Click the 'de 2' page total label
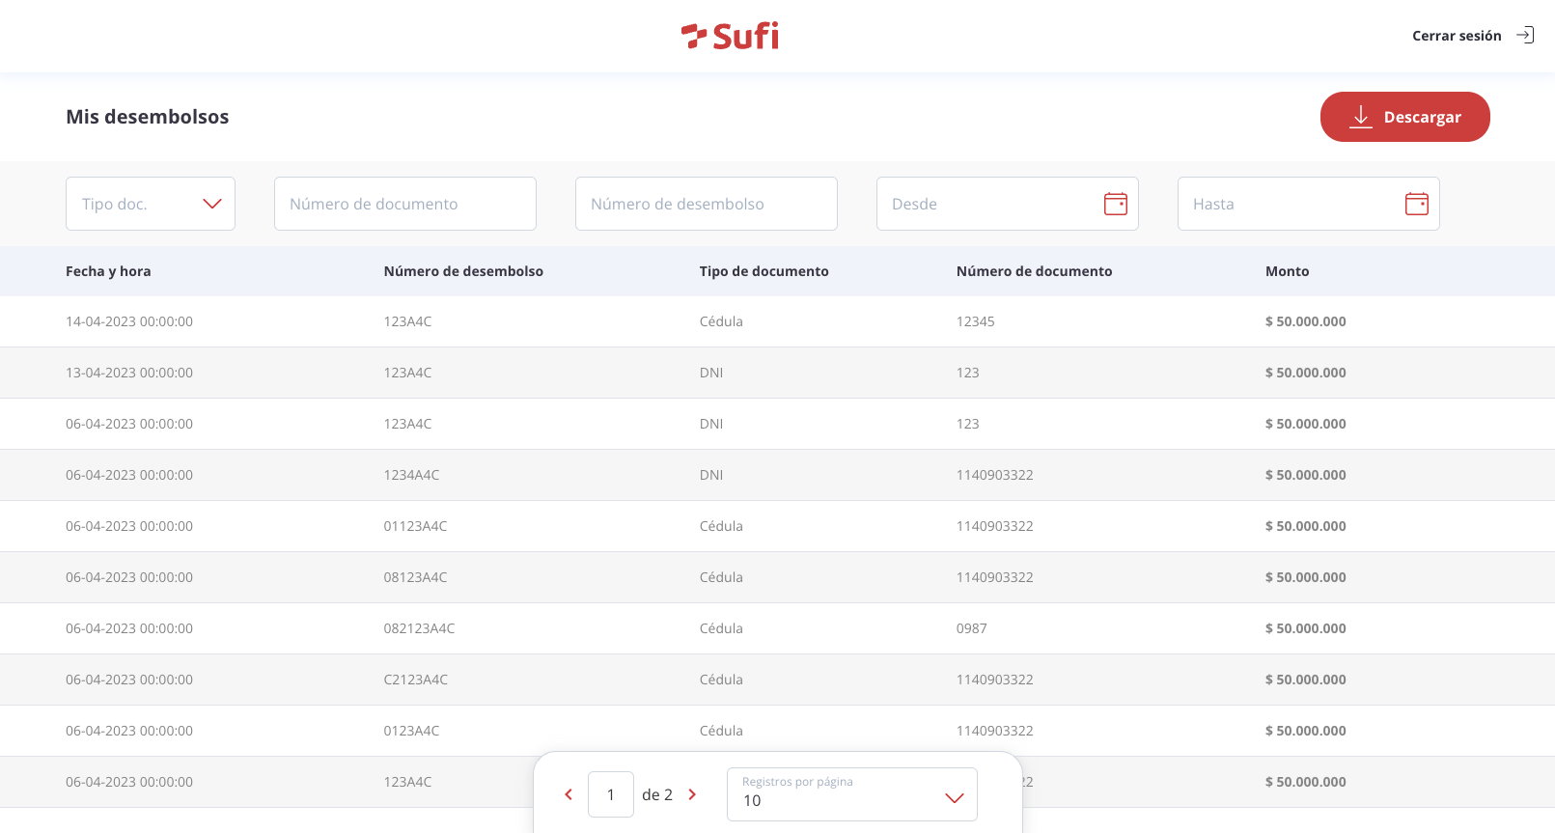The image size is (1555, 833). (x=657, y=794)
